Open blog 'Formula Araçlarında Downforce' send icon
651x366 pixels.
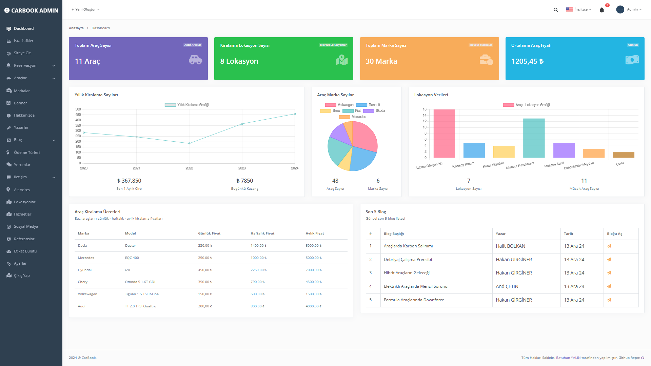click(609, 300)
